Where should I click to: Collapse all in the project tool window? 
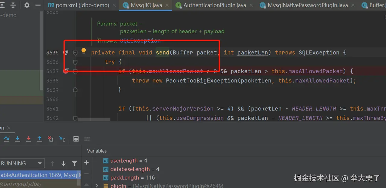(x=13, y=5)
